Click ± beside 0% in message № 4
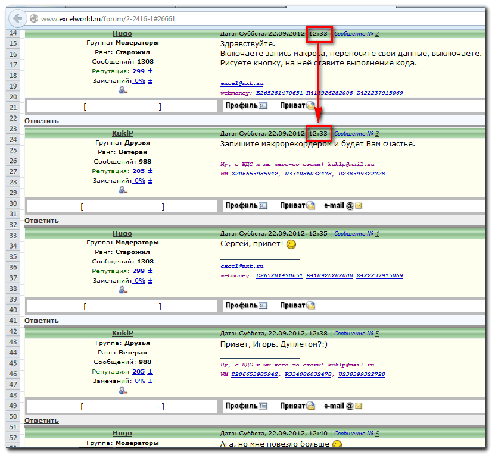This screenshot has width=492, height=455. (150, 281)
